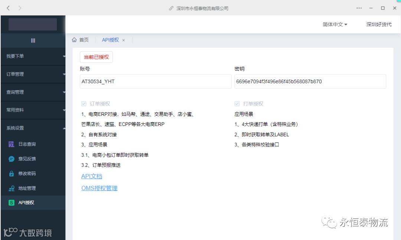Click the 大数跨境 logo at the sidebar bottom
The image size is (401, 240).
(27, 232)
